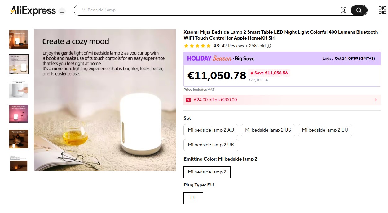Click the five-star rating icons

pyautogui.click(x=197, y=46)
